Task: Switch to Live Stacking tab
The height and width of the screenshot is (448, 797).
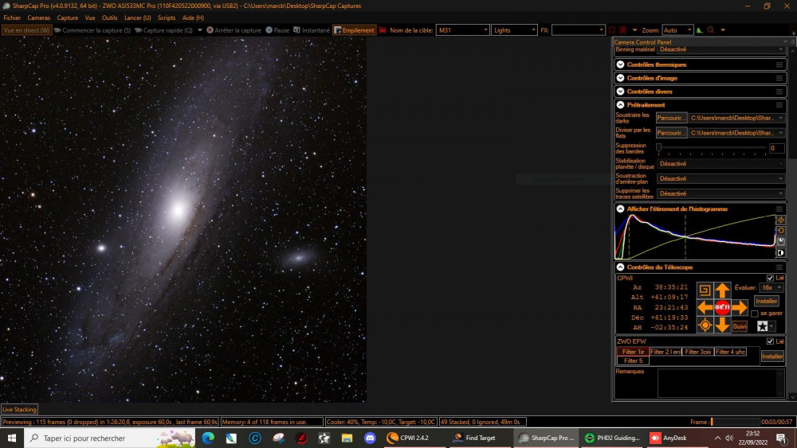Action: click(19, 410)
